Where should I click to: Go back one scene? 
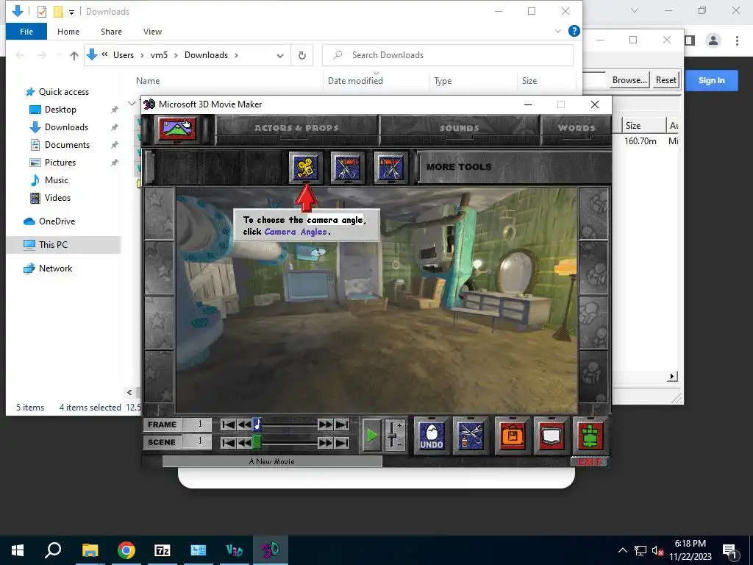pyautogui.click(x=244, y=442)
